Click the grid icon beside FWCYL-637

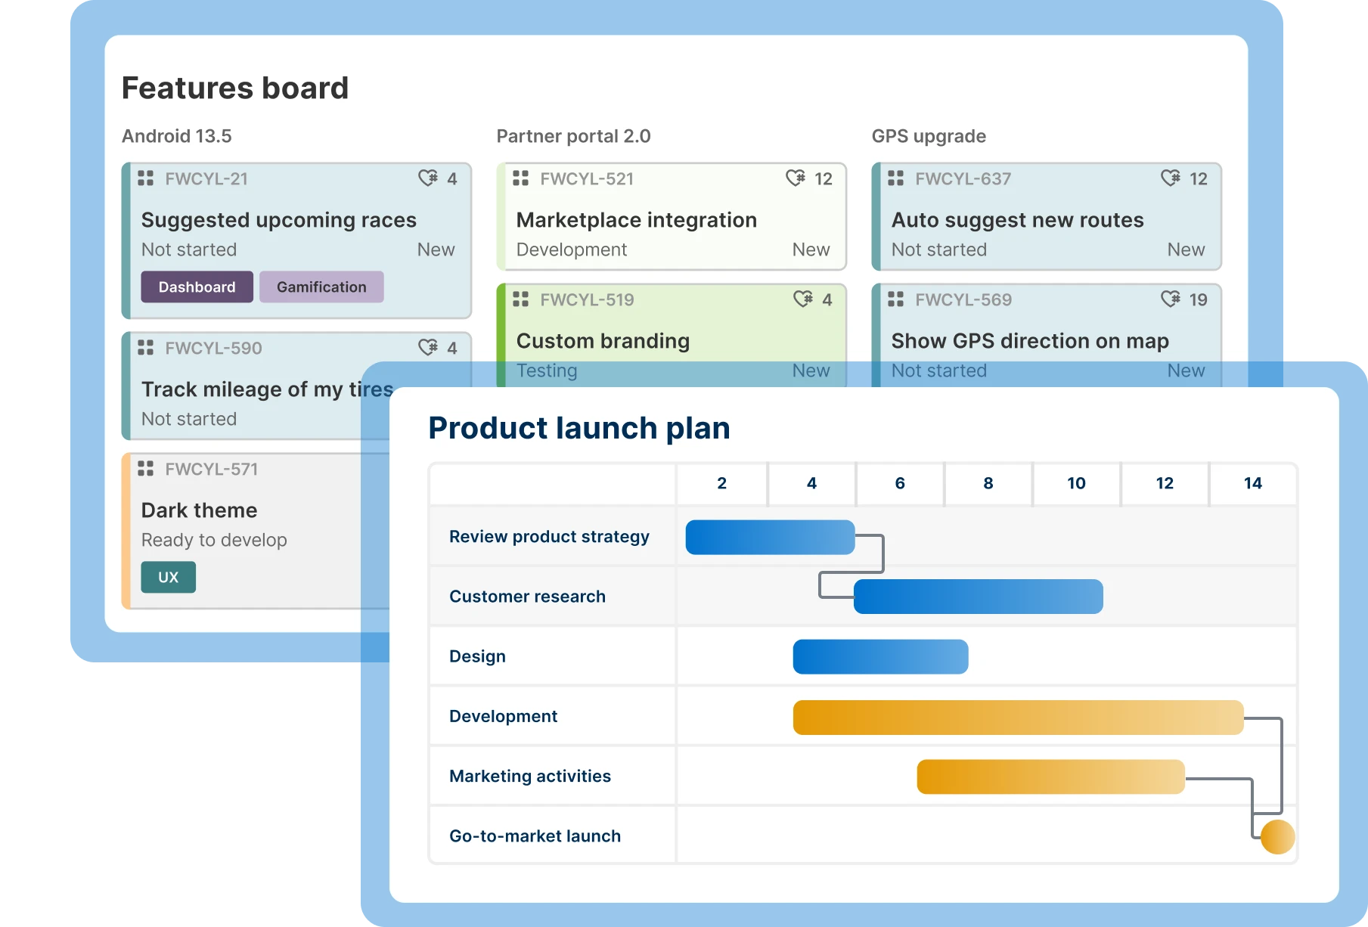click(x=896, y=178)
